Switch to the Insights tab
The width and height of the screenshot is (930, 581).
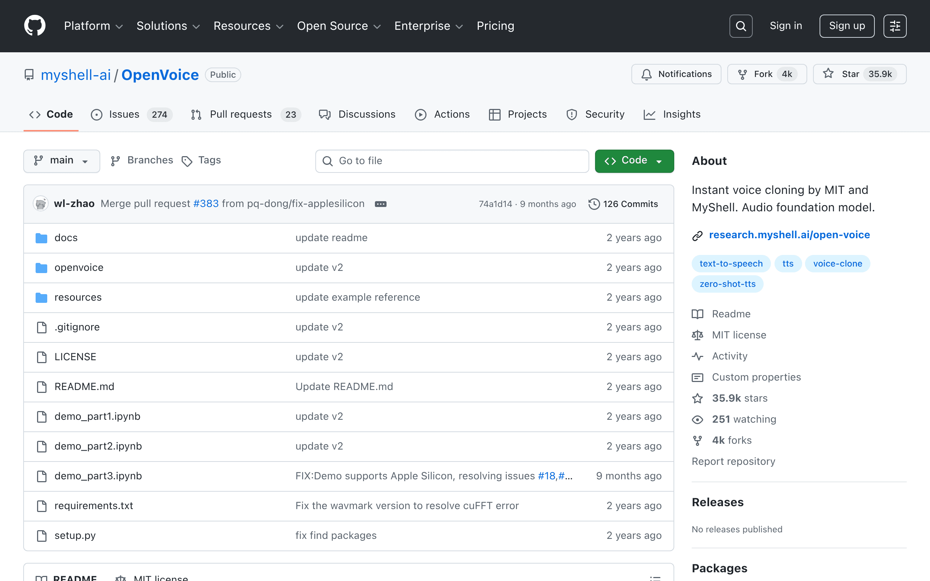pos(672,114)
